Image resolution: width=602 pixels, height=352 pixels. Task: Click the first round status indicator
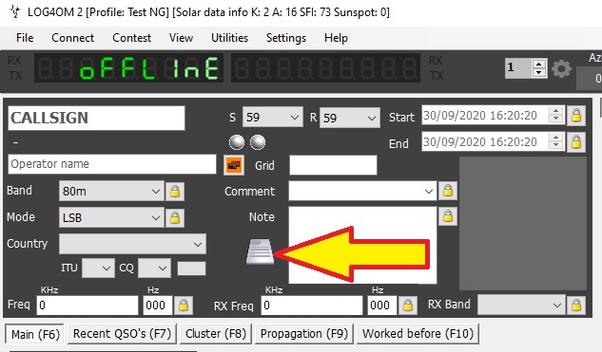pos(237,142)
